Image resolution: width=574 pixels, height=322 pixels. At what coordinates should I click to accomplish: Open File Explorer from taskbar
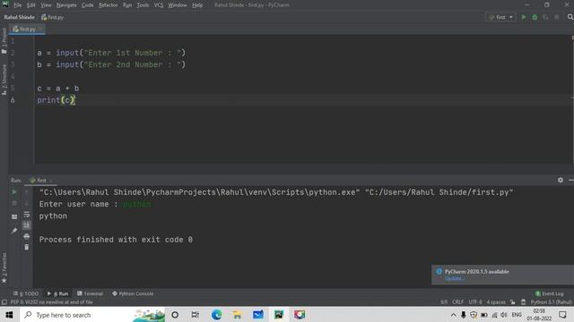pos(237,315)
